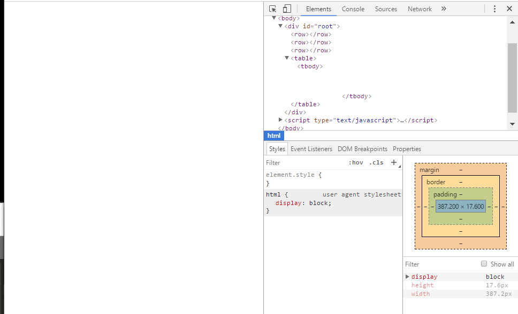Open the Network tab

[x=420, y=9]
